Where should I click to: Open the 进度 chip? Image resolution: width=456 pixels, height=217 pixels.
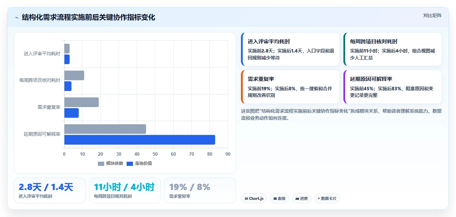pos(302,198)
